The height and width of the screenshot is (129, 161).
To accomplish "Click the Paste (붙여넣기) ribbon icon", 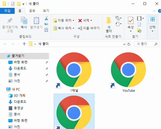I will point(36,20).
